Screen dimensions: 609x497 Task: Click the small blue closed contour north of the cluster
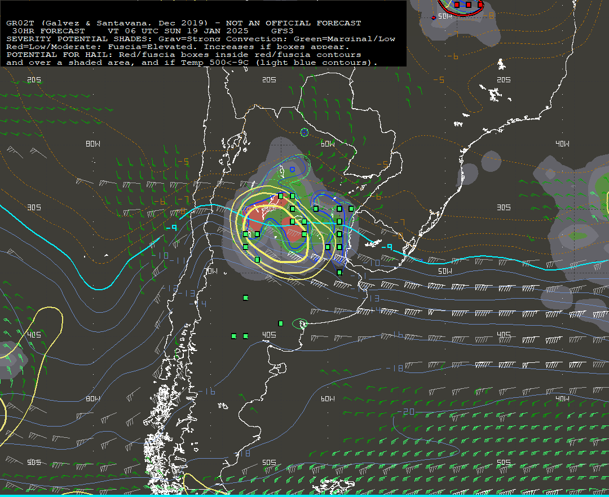[293, 170]
